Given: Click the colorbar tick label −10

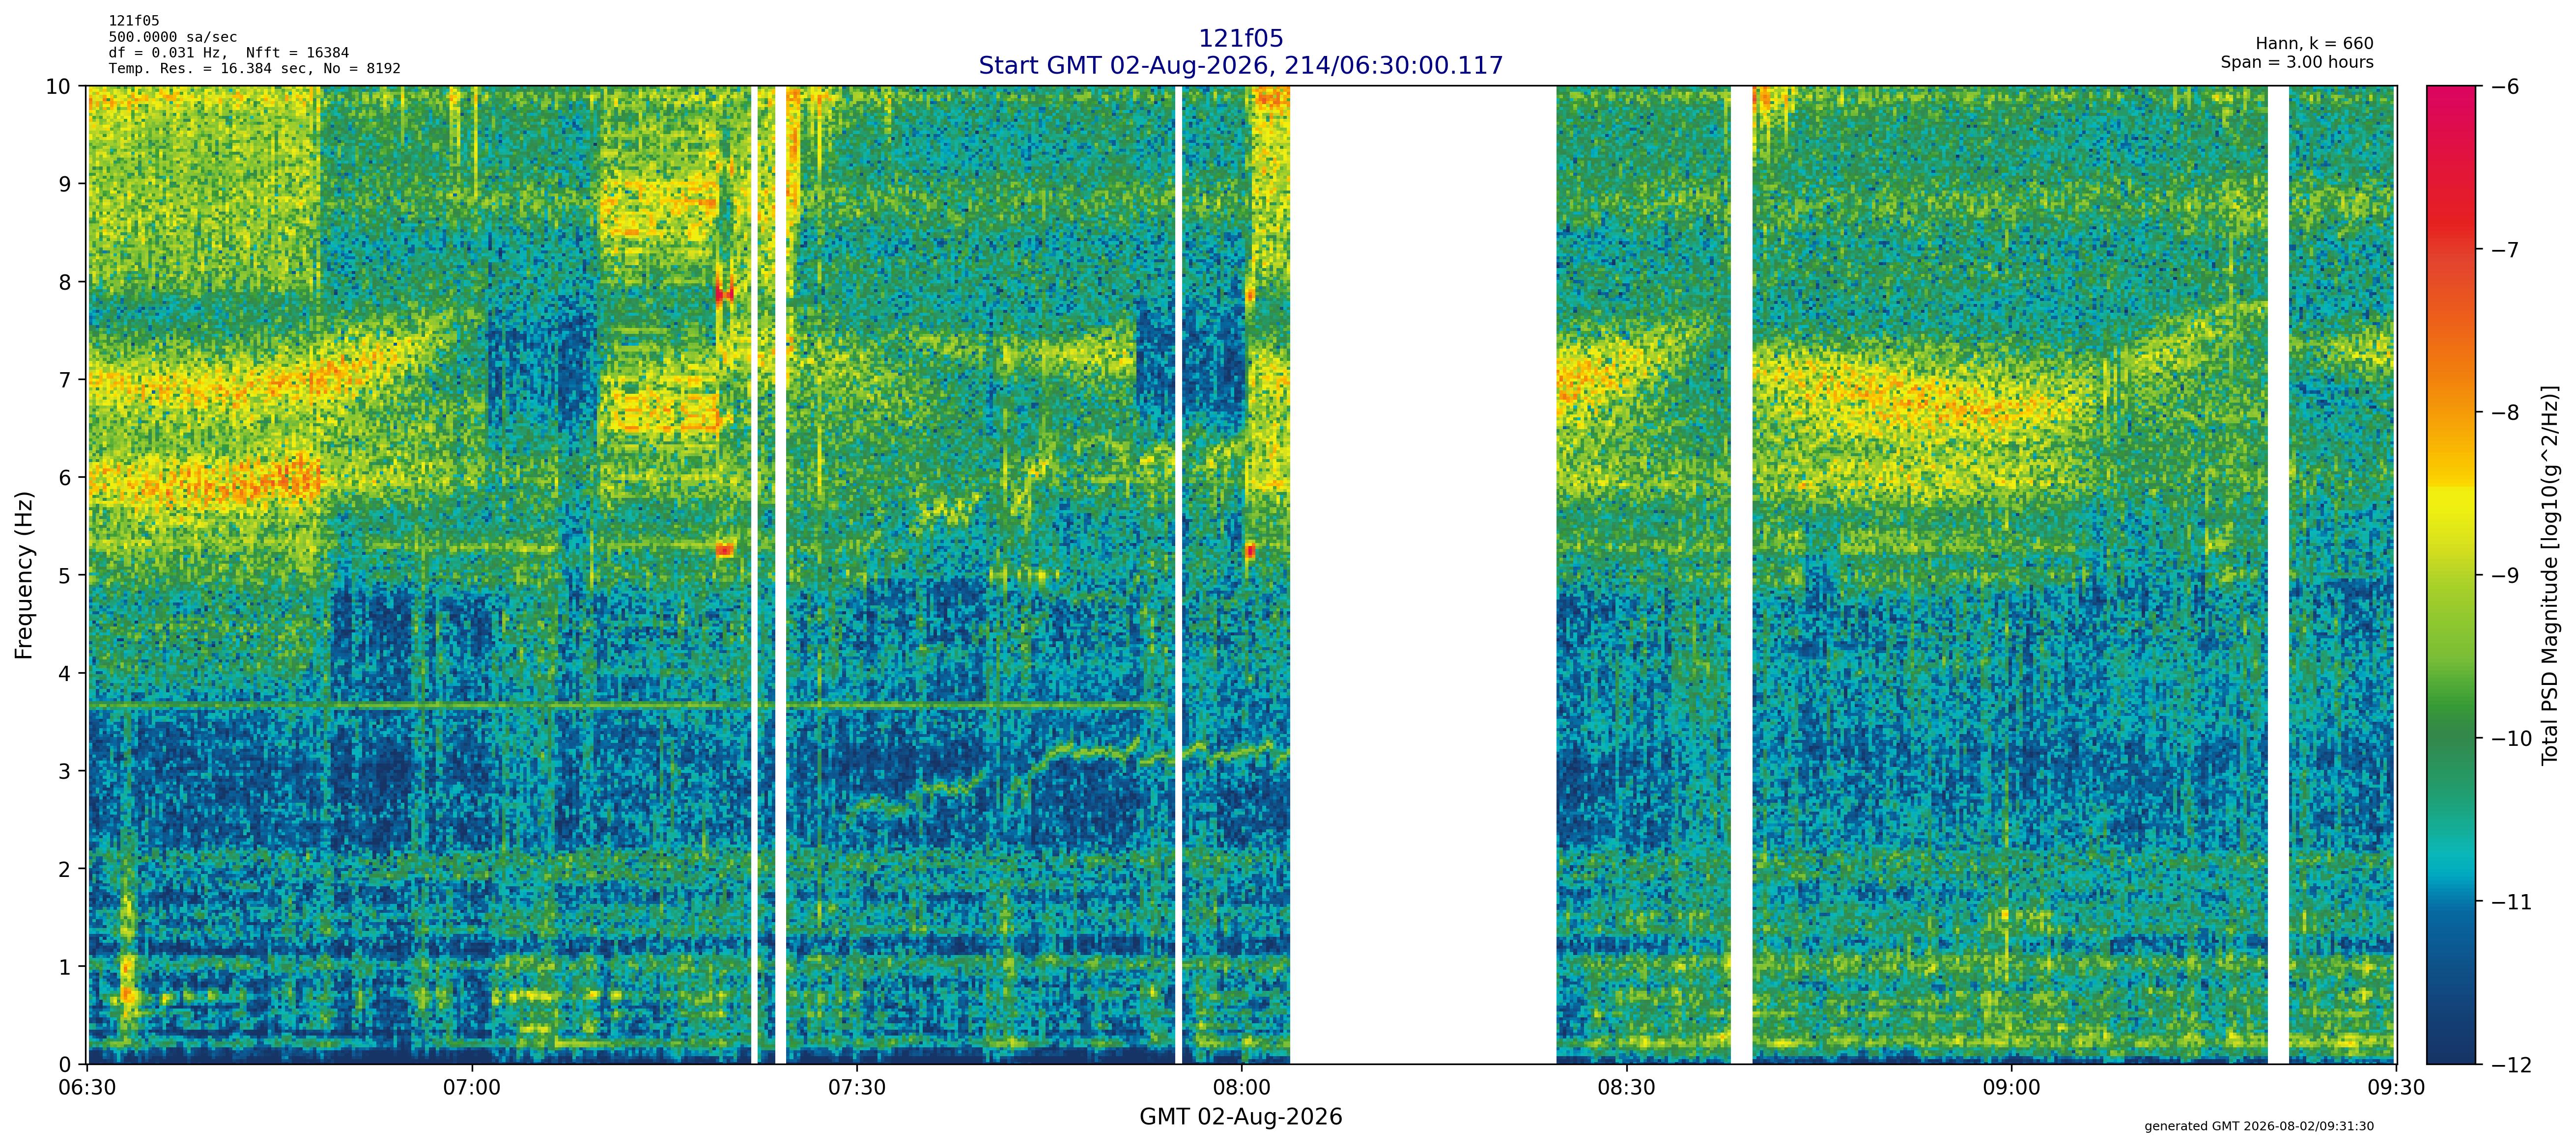Looking at the screenshot, I should 2511,739.
